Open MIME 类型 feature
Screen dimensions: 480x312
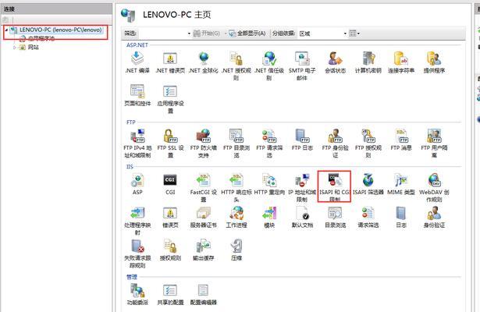point(401,184)
